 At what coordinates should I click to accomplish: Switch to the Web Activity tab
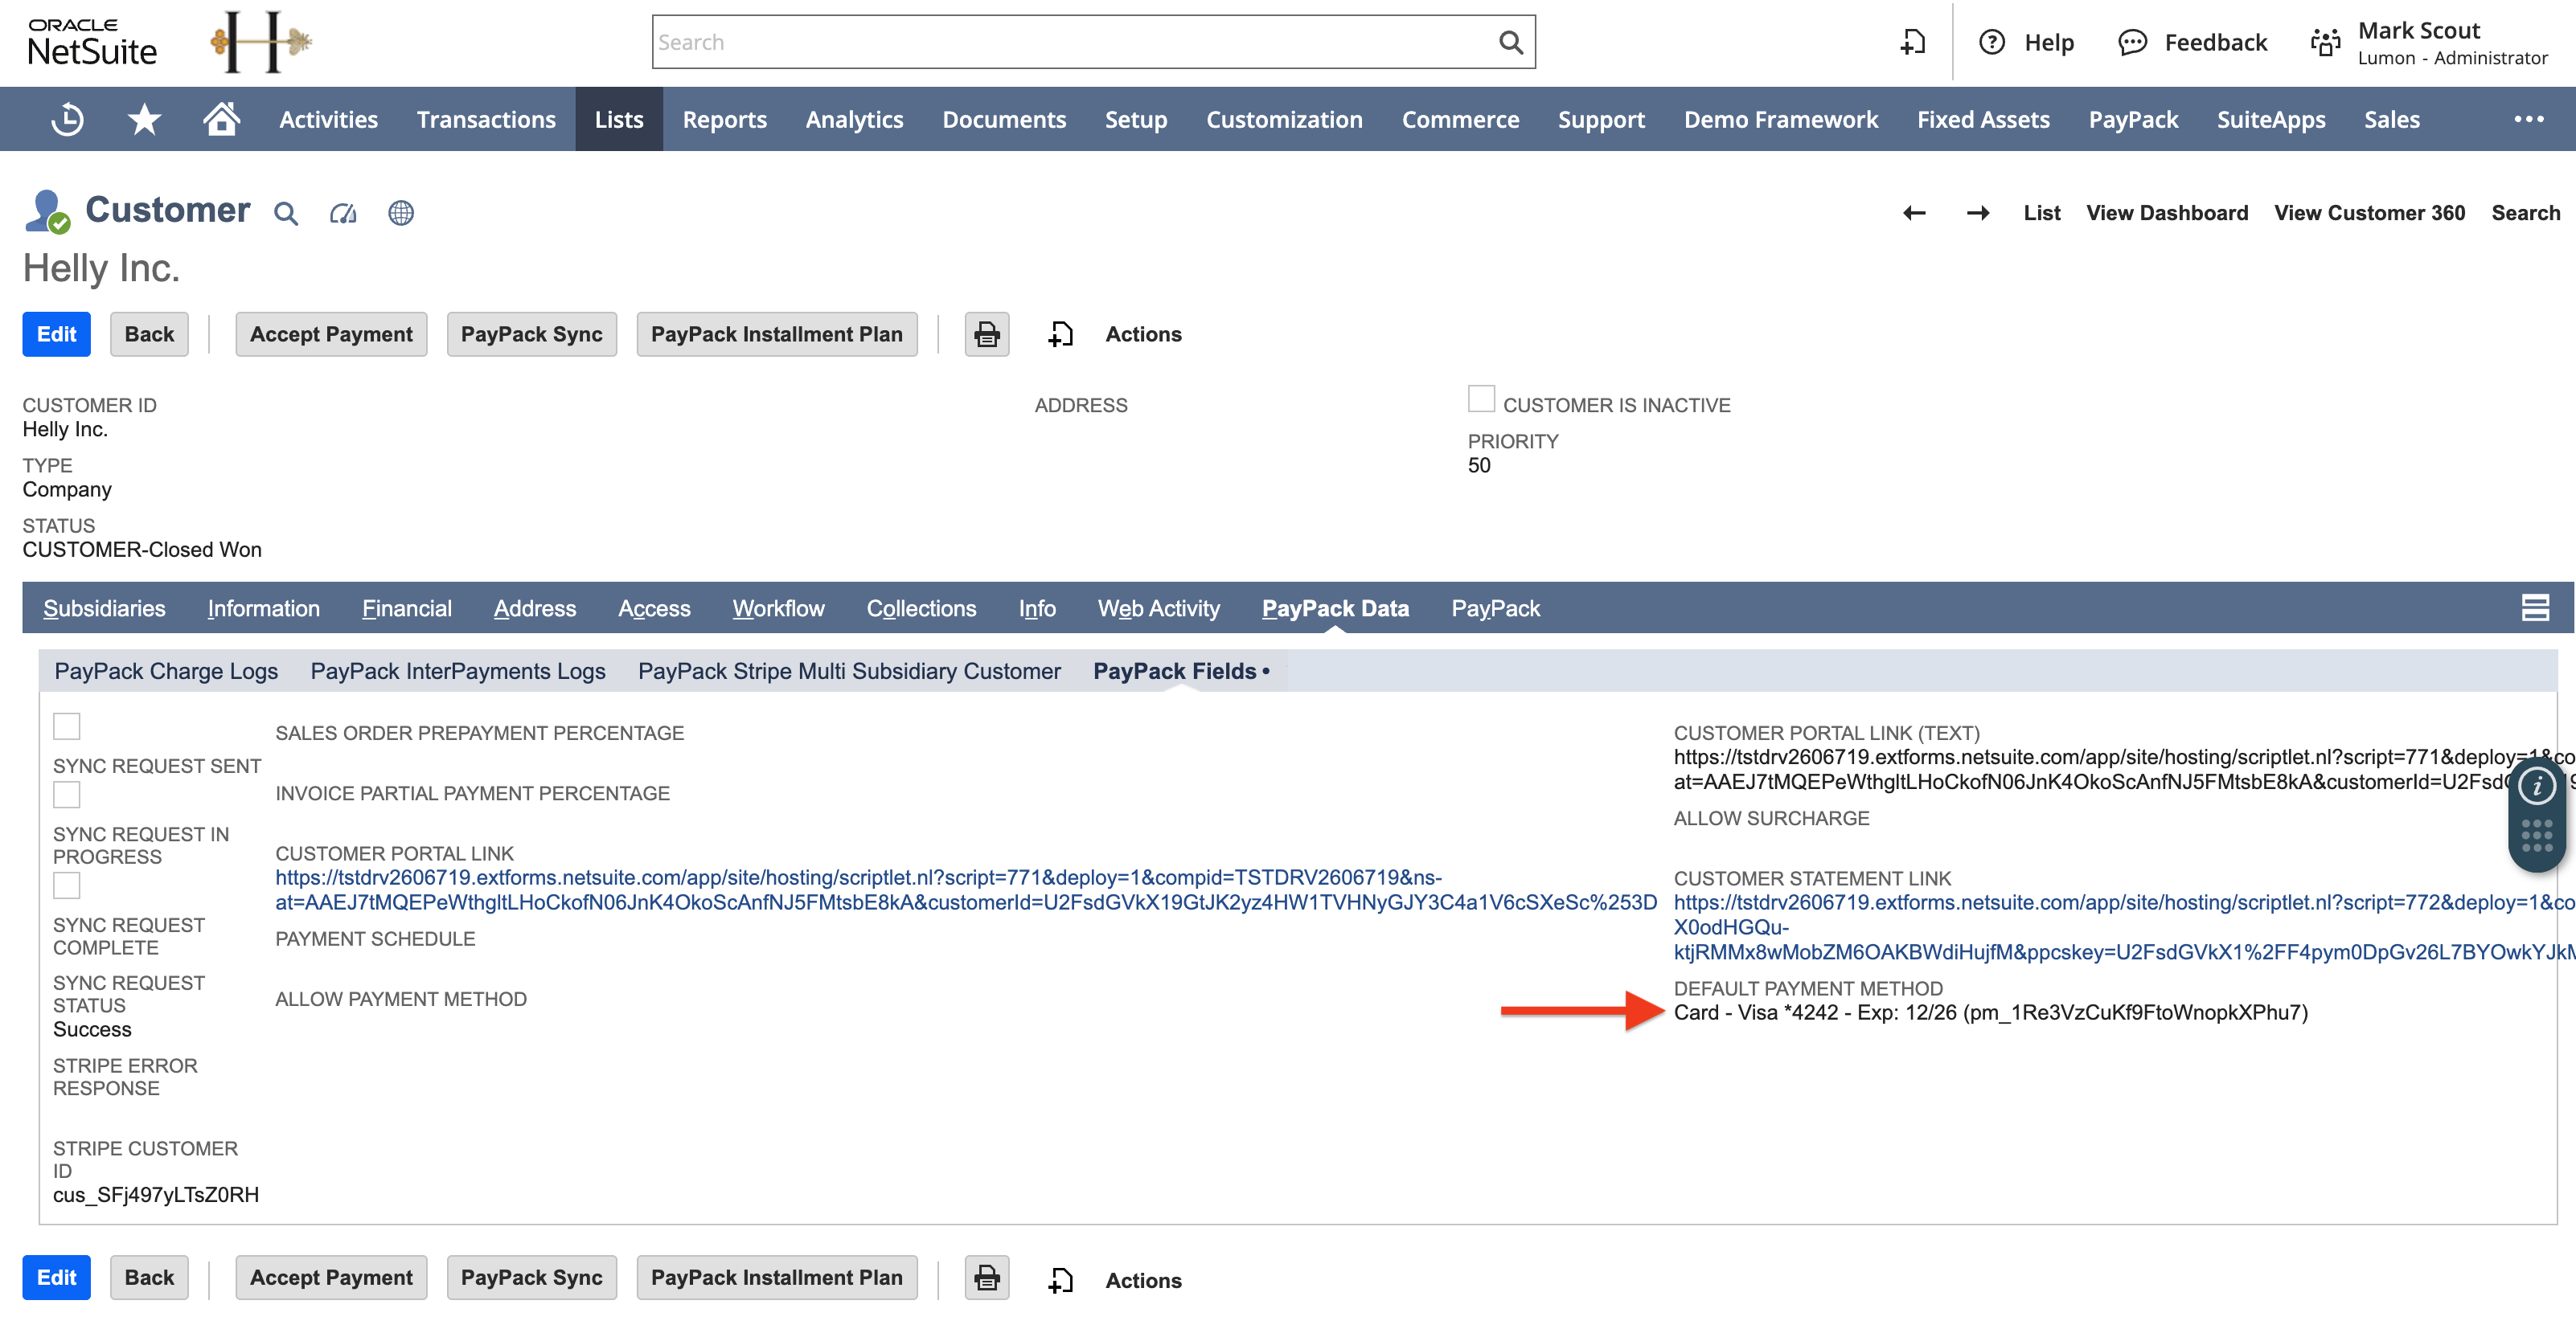tap(1158, 607)
